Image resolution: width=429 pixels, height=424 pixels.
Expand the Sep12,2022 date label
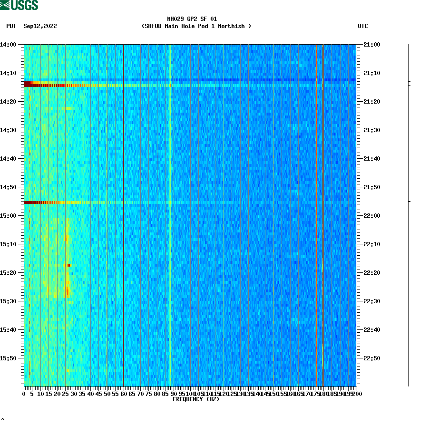coord(39,27)
